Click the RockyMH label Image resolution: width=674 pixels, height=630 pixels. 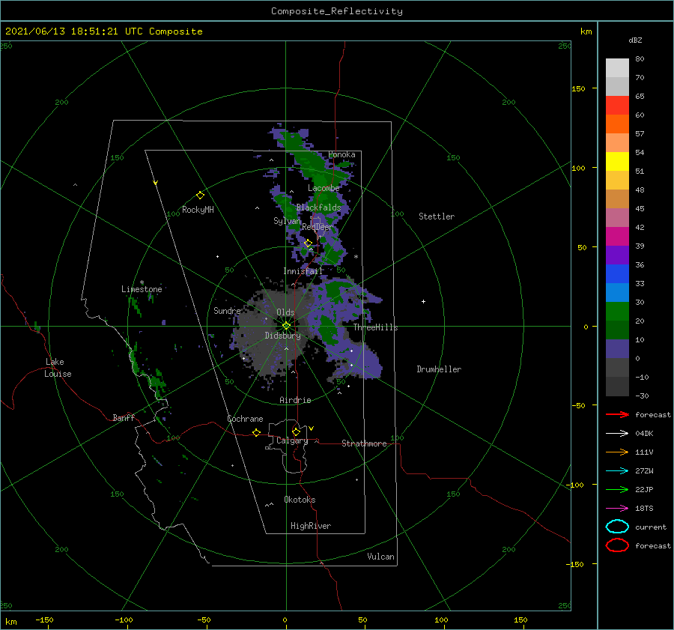(x=198, y=210)
